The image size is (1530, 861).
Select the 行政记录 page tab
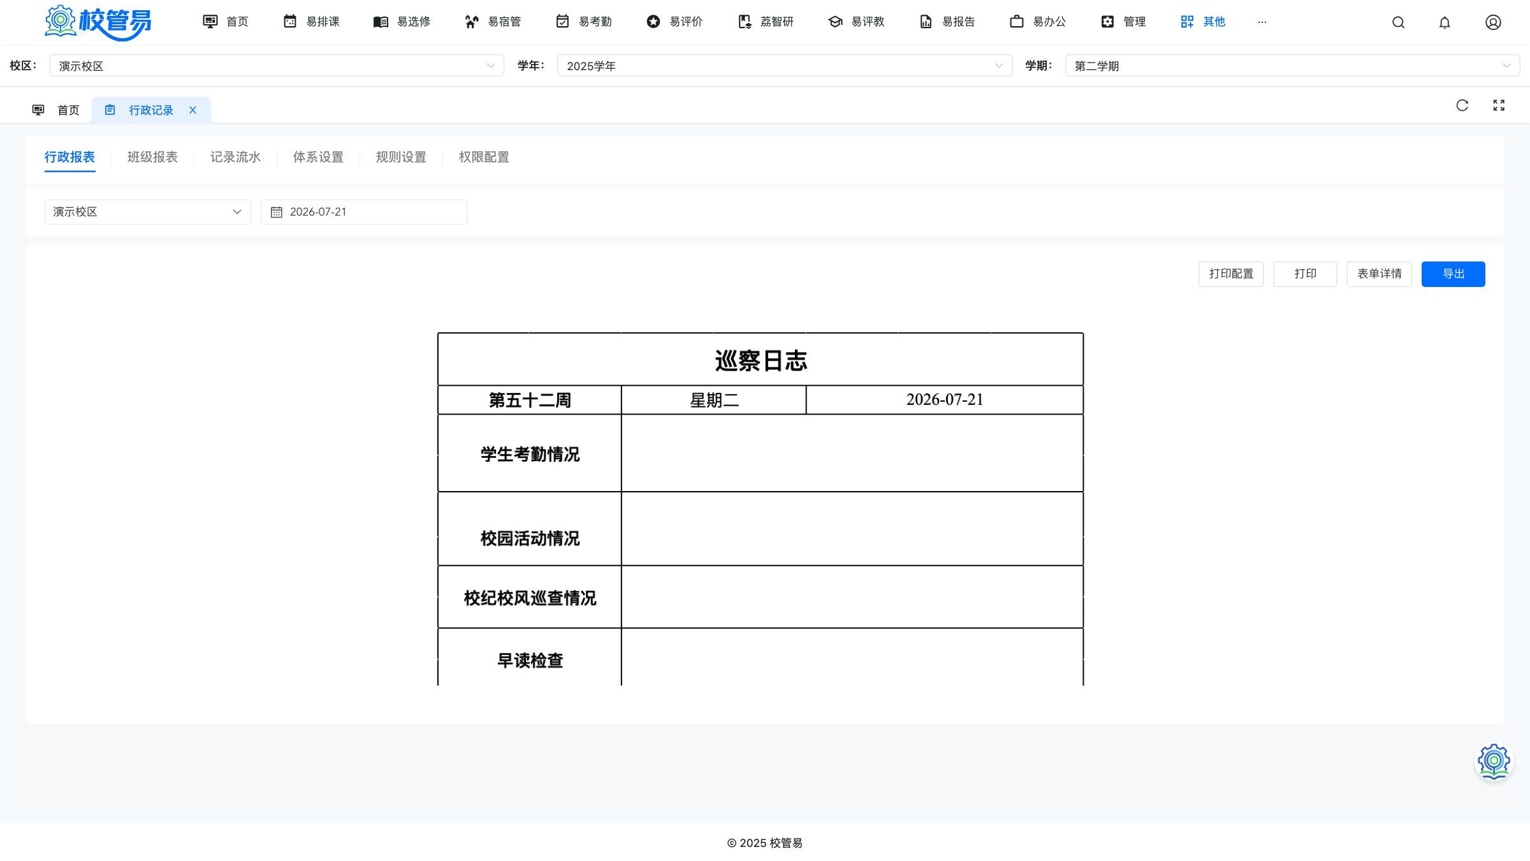pos(151,110)
